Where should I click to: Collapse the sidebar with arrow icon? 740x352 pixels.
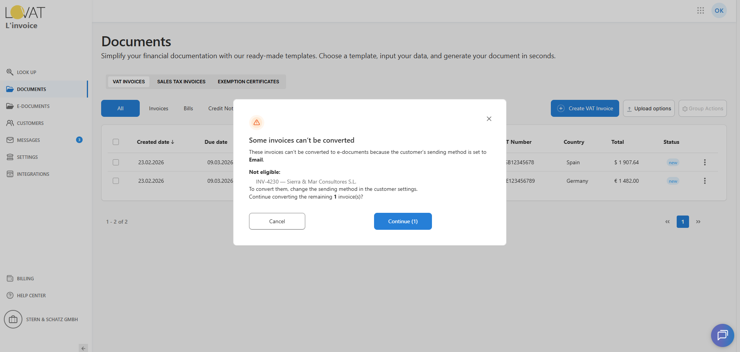pyautogui.click(x=83, y=348)
